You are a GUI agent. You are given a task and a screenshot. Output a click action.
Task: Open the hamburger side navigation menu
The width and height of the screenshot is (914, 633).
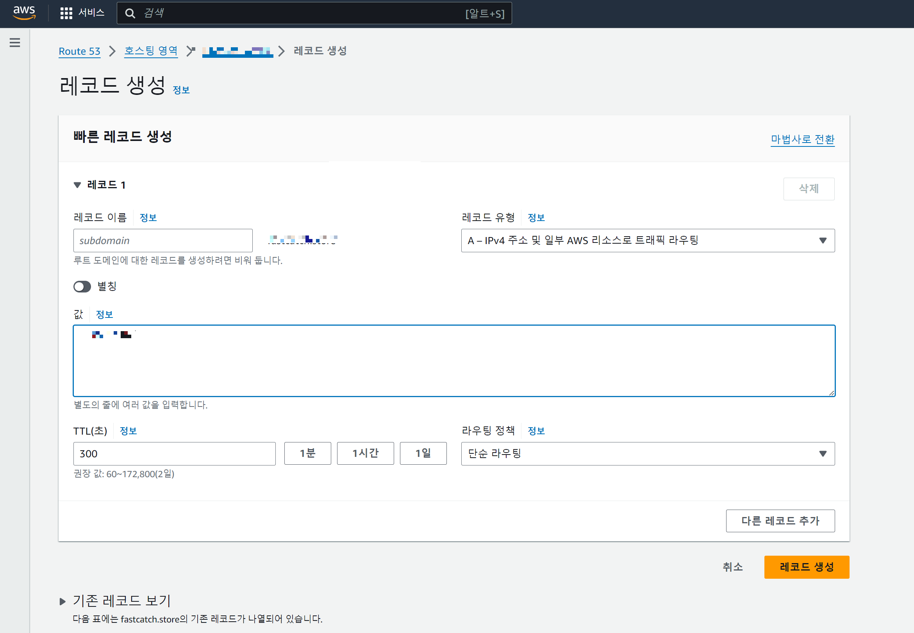pos(15,43)
